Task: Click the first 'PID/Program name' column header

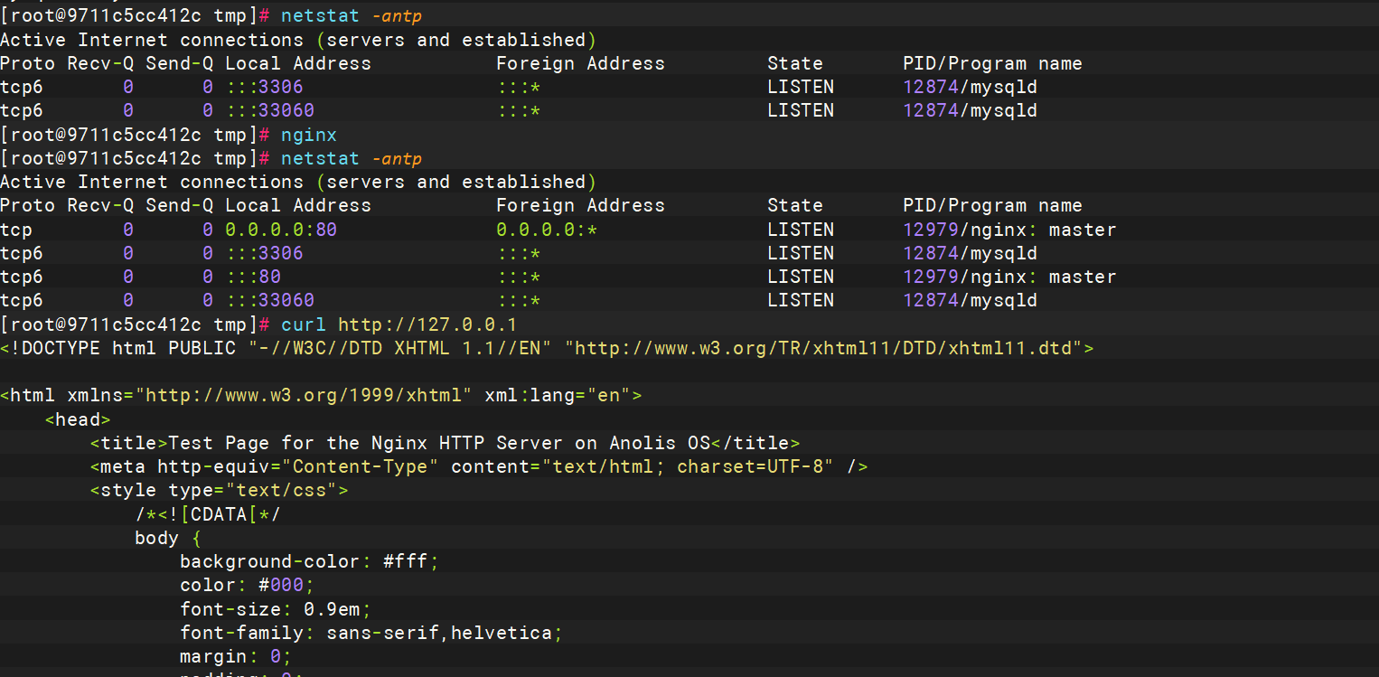Action: click(992, 63)
